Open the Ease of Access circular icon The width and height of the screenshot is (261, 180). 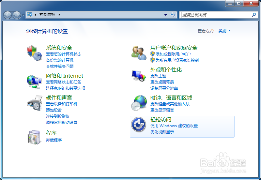click(138, 125)
